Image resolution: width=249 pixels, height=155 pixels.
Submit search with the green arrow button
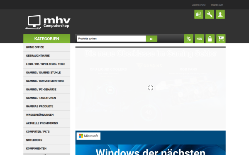[151, 39]
